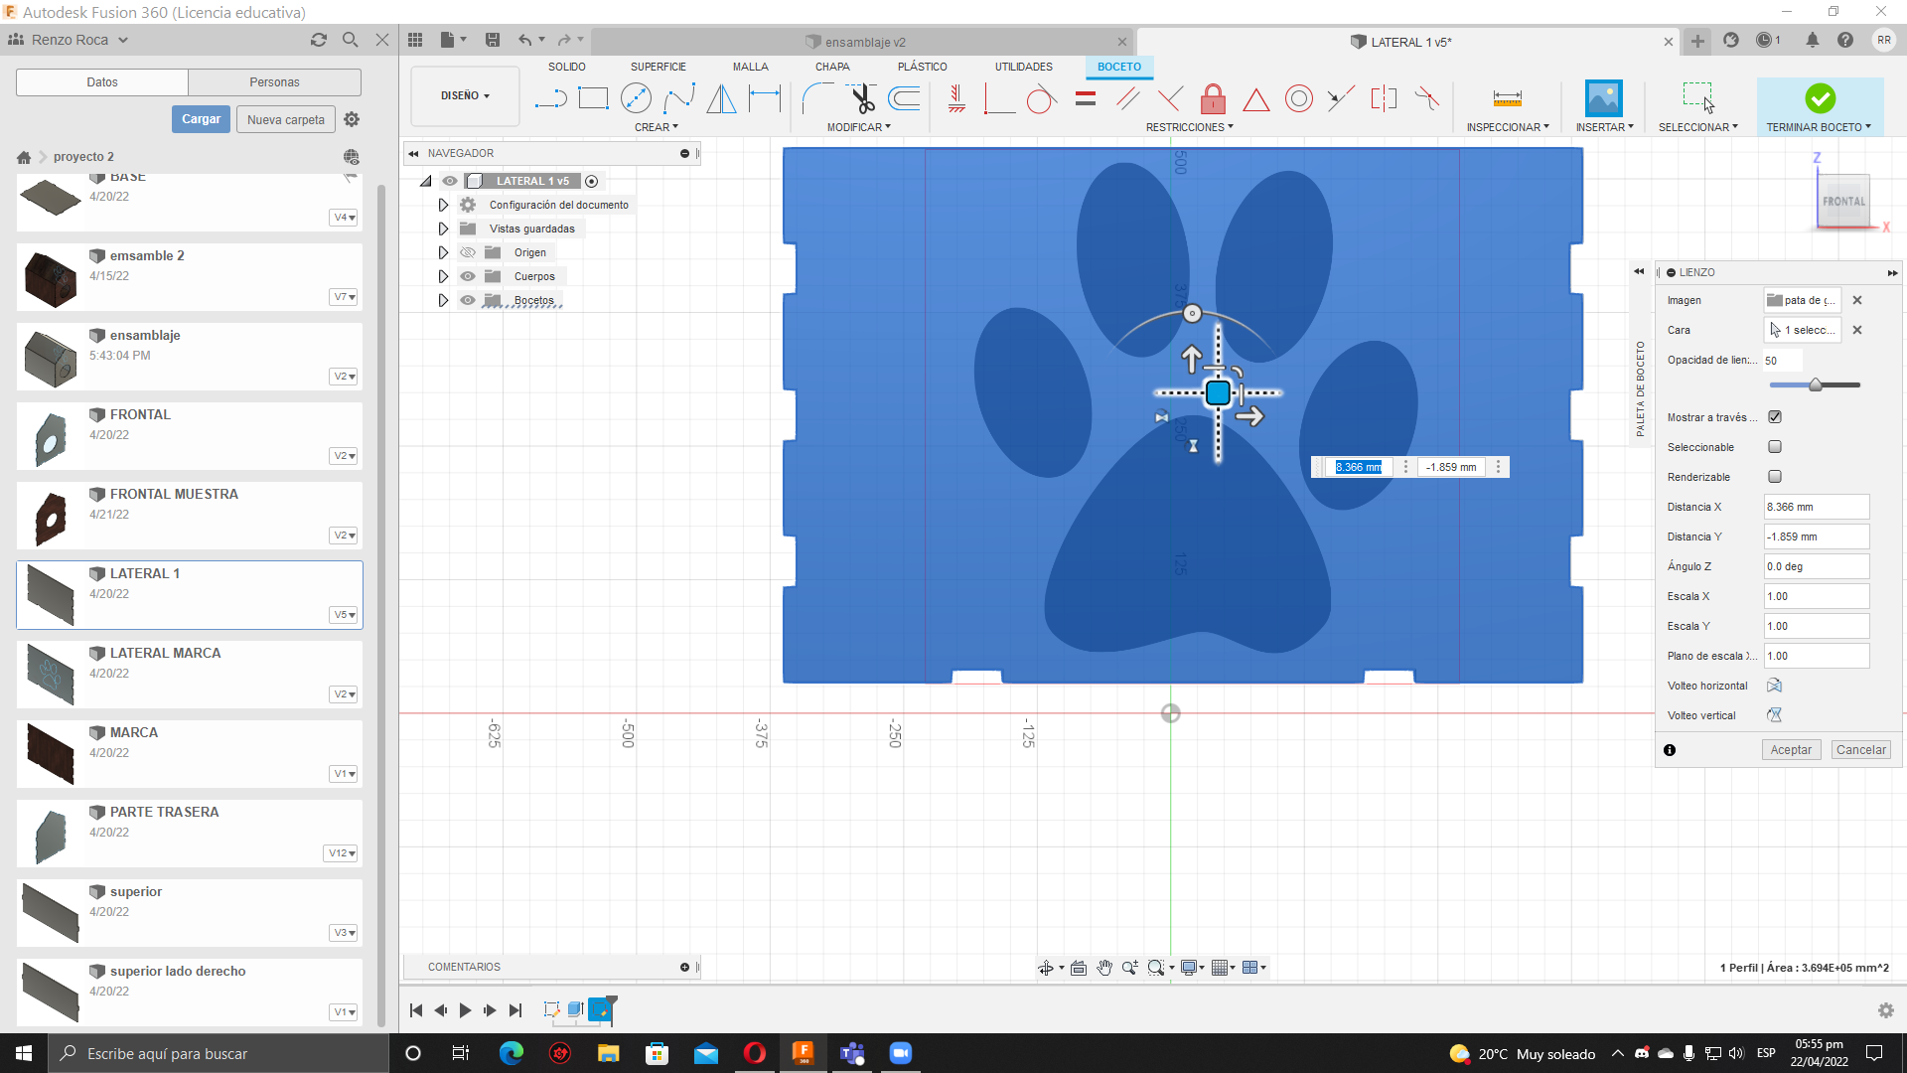Screen dimensions: 1907x1073
Task: Enable the Renderizable checkbox
Action: click(1775, 477)
